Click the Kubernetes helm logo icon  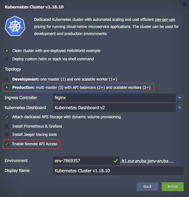tap(15, 26)
